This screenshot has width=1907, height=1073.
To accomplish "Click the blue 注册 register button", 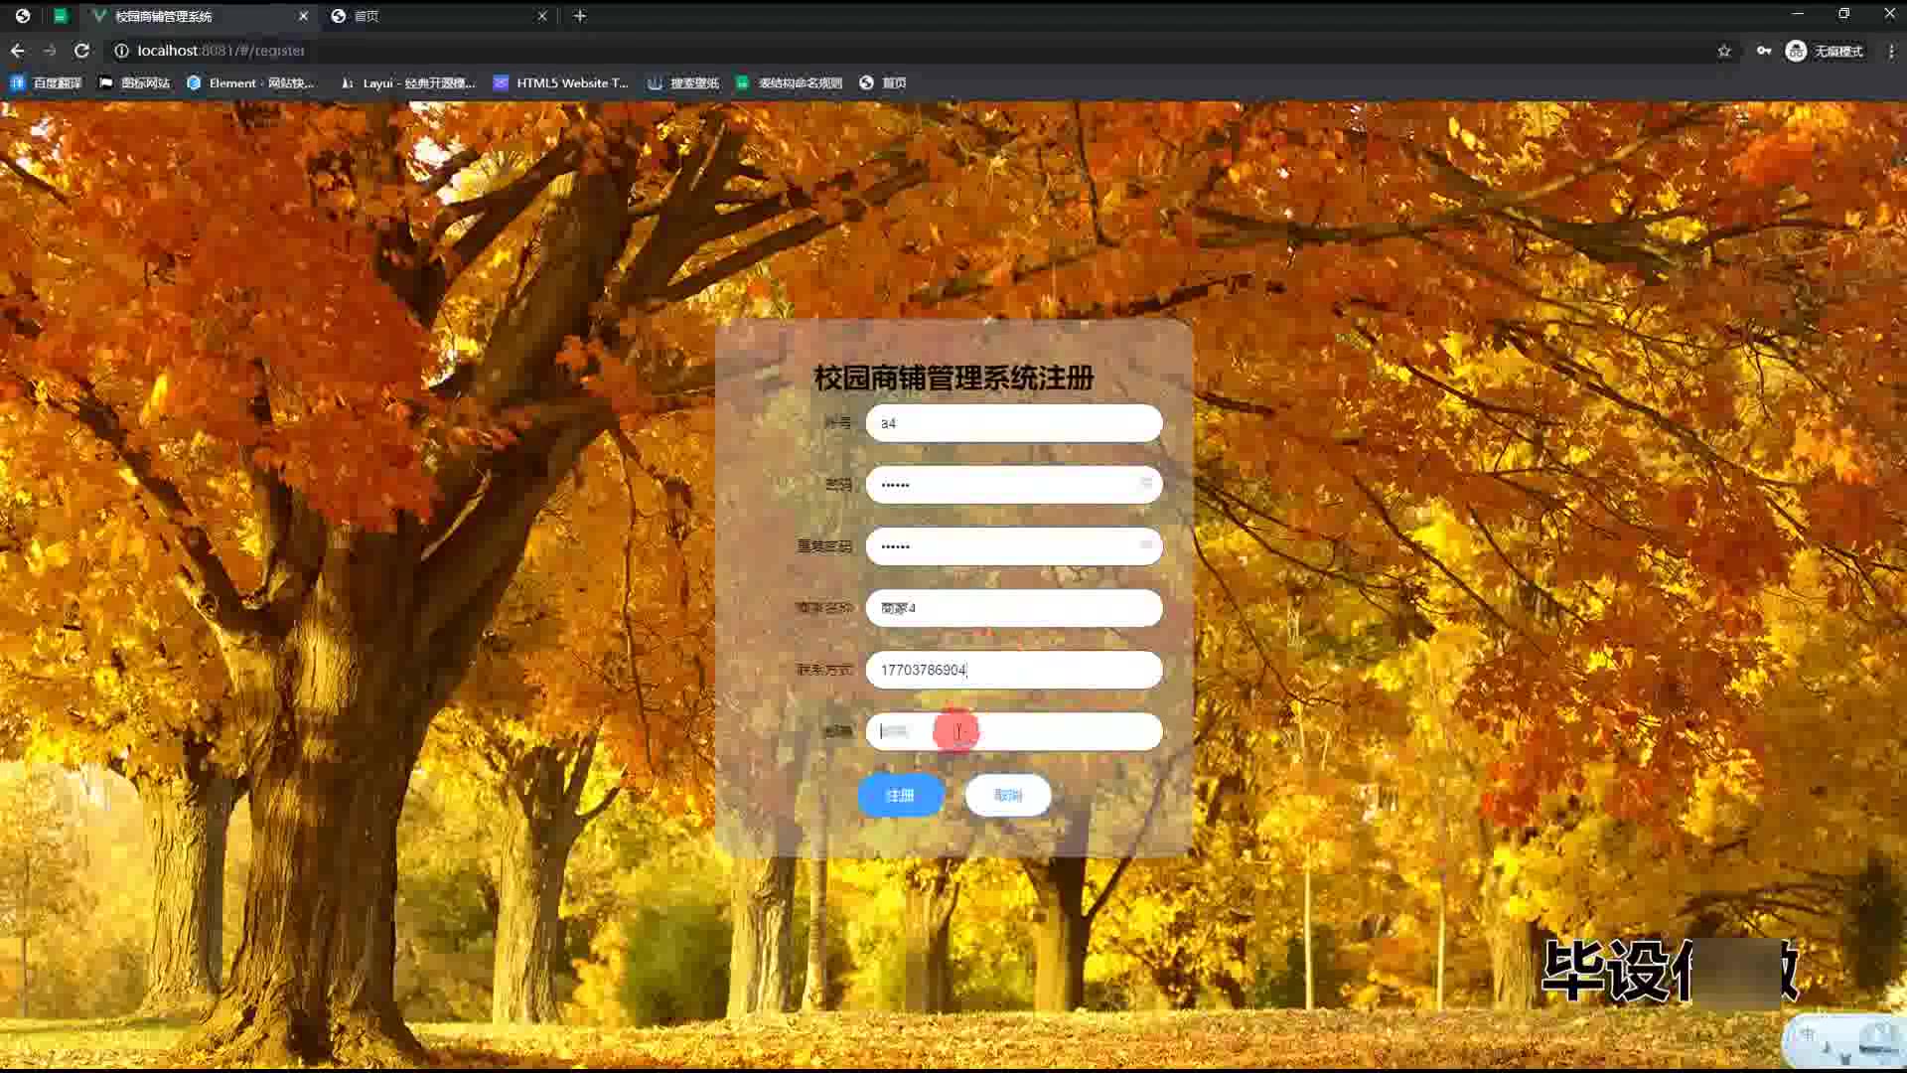I will coord(900,795).
